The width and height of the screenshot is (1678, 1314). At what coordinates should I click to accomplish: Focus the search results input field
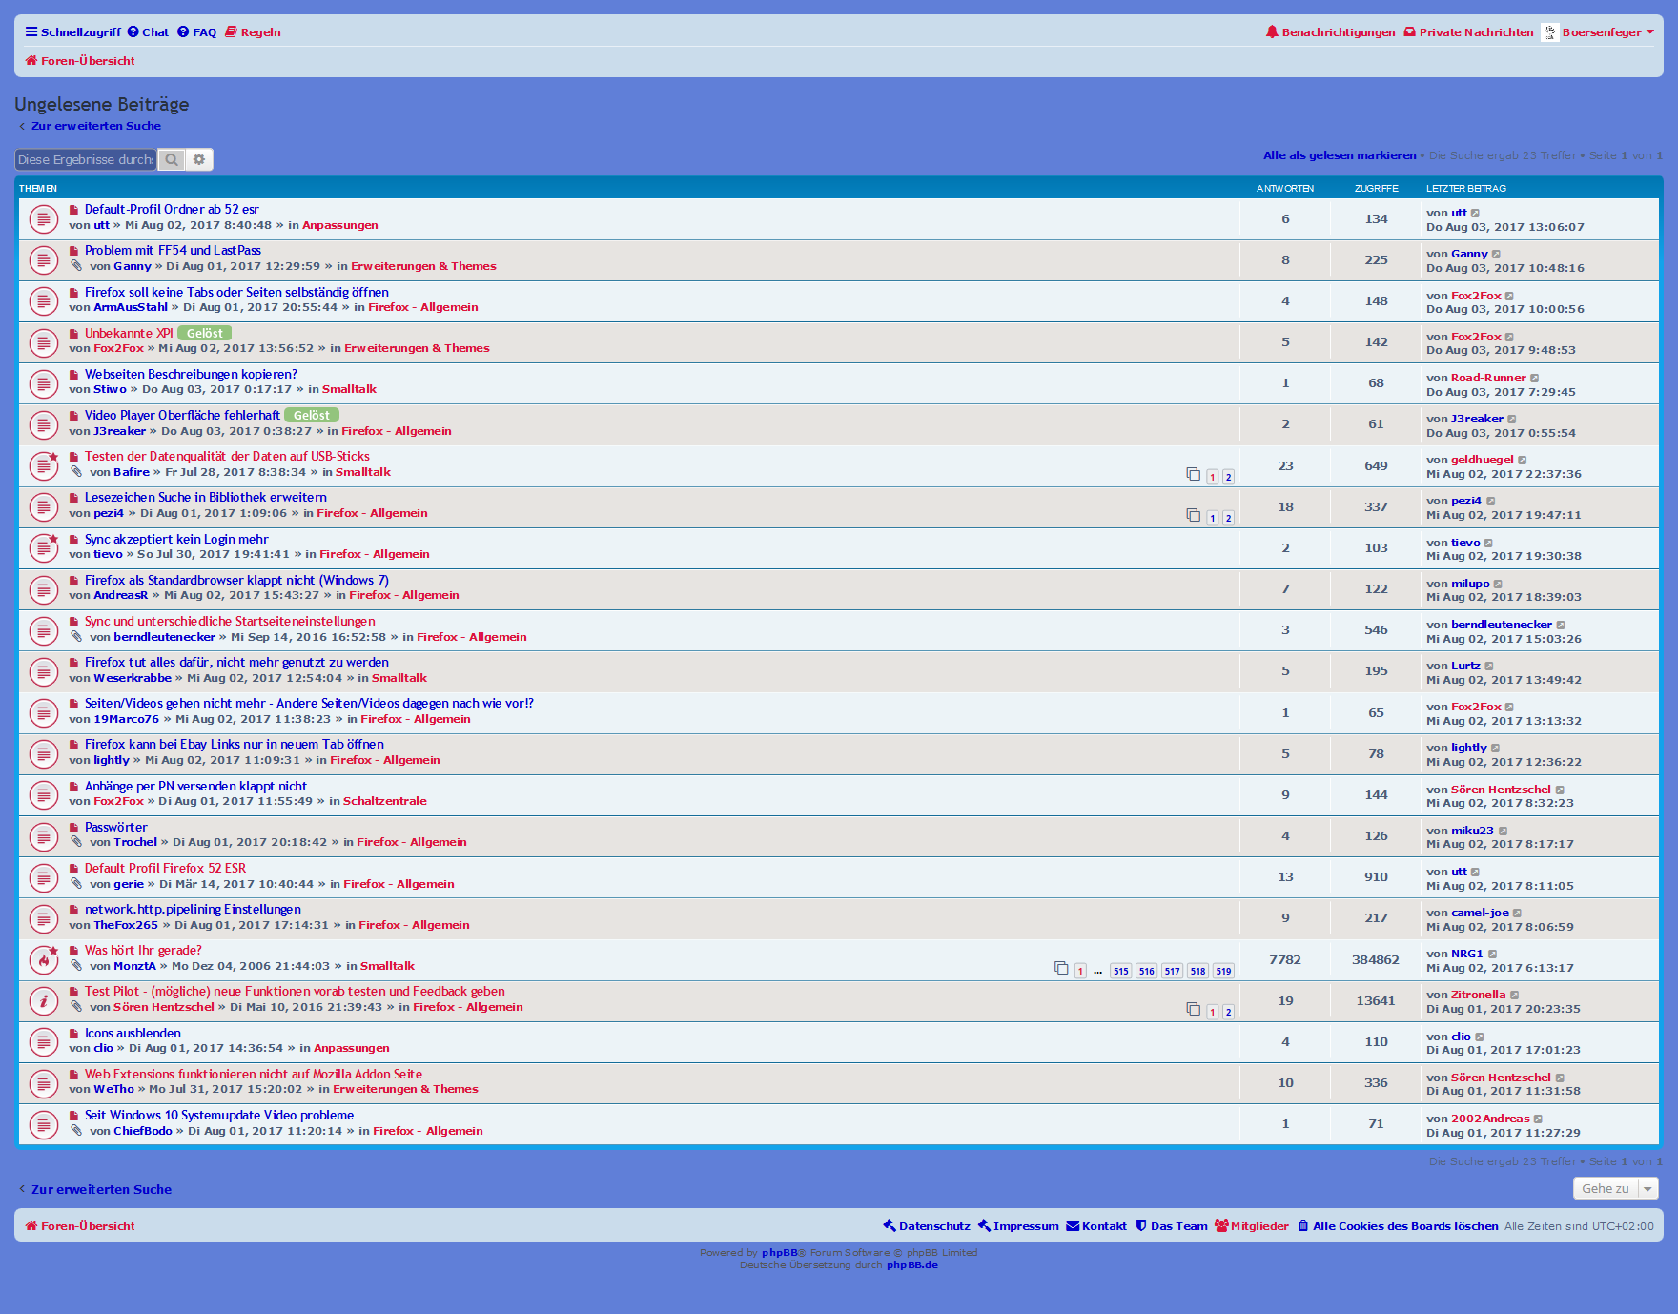pos(86,159)
